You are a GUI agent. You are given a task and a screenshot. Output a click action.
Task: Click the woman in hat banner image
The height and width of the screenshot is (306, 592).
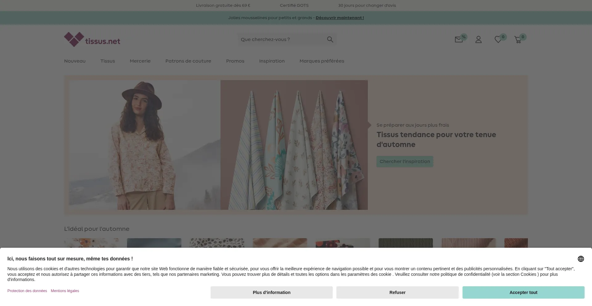click(145, 145)
